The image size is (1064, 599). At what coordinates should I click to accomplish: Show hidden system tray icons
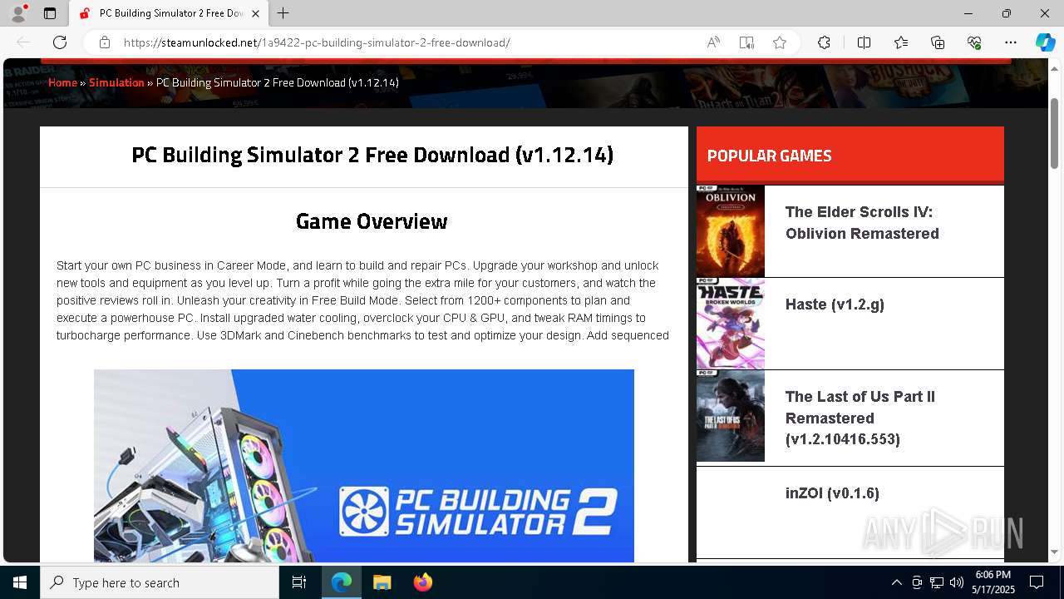[896, 582]
